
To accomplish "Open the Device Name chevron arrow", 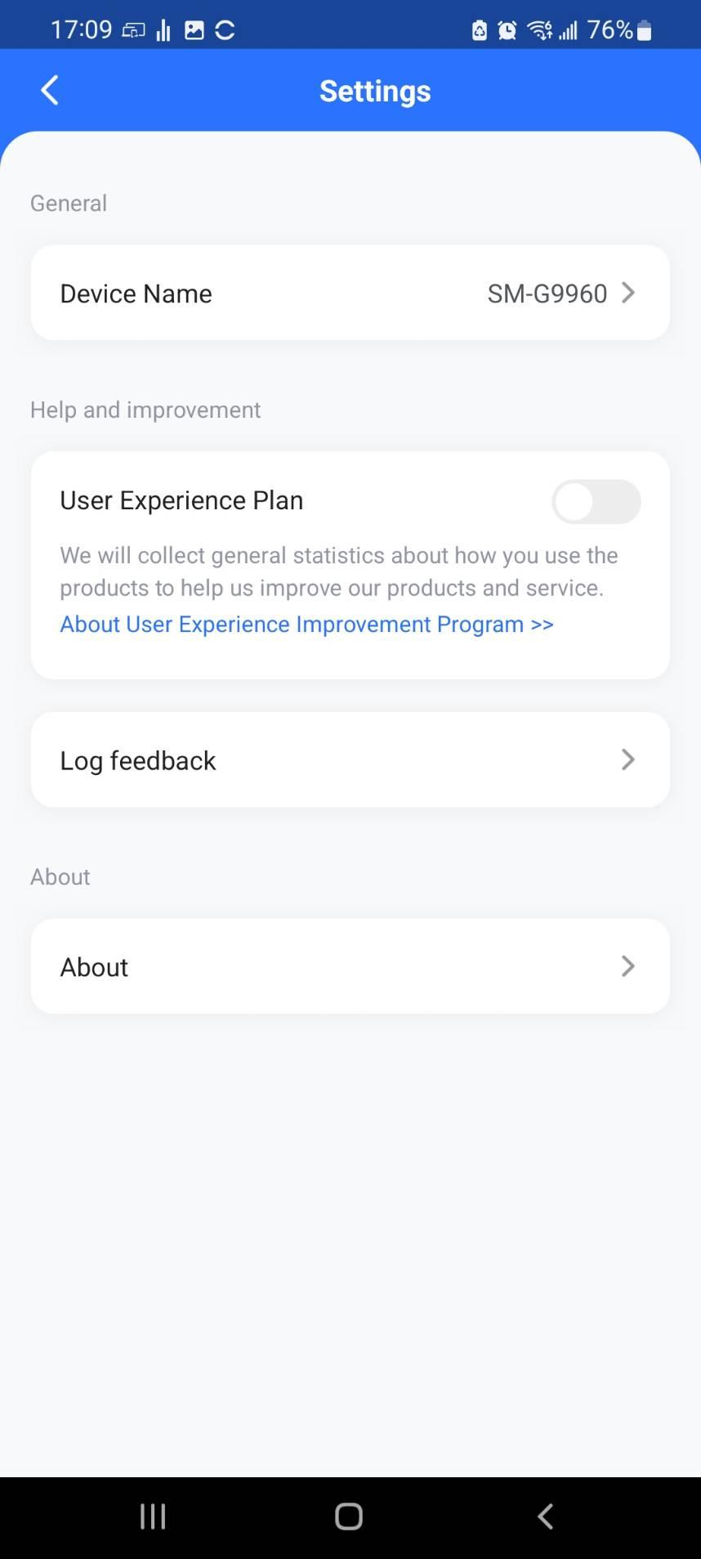I will pyautogui.click(x=627, y=293).
